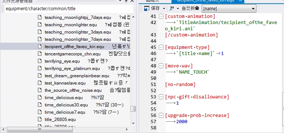Click the TitleAnimation/tecipient_ofthe_faveo_kiri.ani path text
Viewport: 284px width, 133px height.
[x=221, y=26]
